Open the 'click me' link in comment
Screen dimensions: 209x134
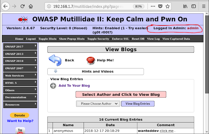click(x=167, y=131)
